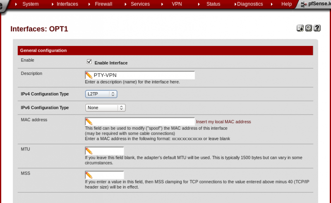Open the Firewall menu
This screenshot has width=331, height=203.
tap(103, 4)
